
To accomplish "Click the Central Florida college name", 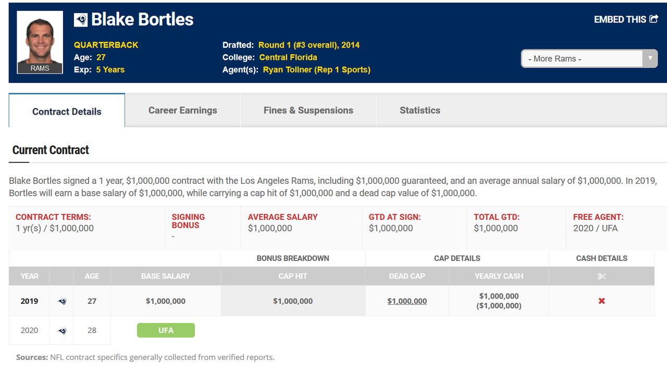I will click(x=288, y=57).
